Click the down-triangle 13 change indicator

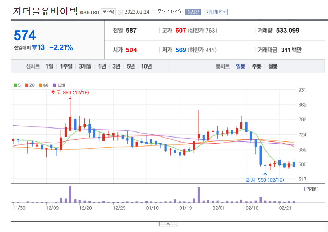[38, 47]
